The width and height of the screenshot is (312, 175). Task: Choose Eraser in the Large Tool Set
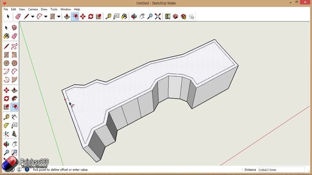click(14, 36)
